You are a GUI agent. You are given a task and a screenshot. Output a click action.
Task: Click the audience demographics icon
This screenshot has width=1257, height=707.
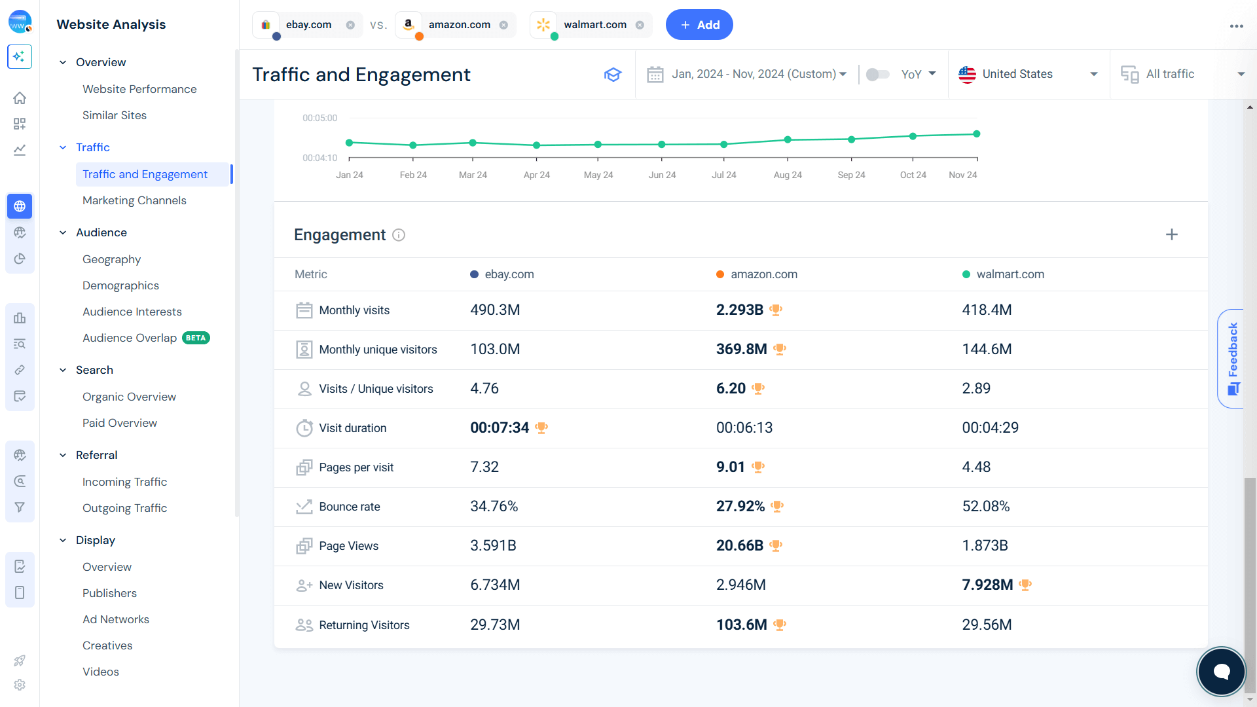click(x=120, y=285)
